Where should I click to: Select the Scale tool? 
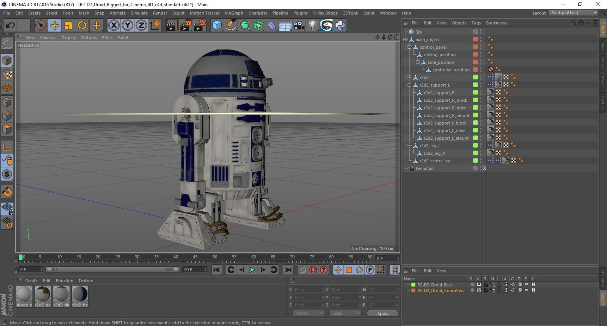click(68, 25)
